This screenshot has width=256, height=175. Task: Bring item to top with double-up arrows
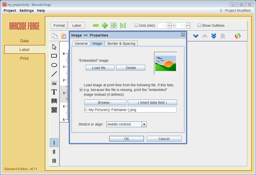(x=223, y=36)
